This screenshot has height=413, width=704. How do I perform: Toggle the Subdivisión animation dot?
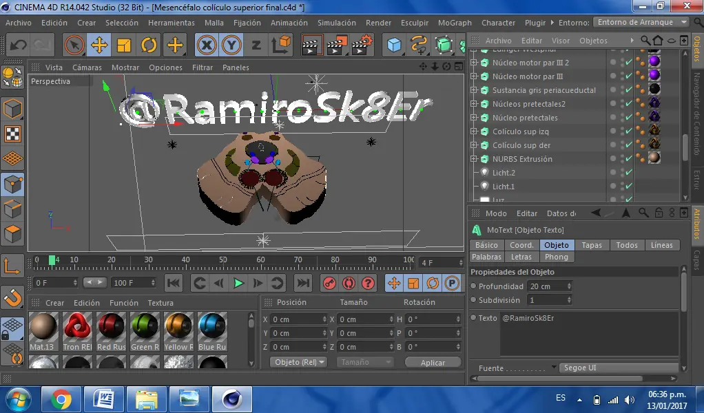pyautogui.click(x=473, y=299)
